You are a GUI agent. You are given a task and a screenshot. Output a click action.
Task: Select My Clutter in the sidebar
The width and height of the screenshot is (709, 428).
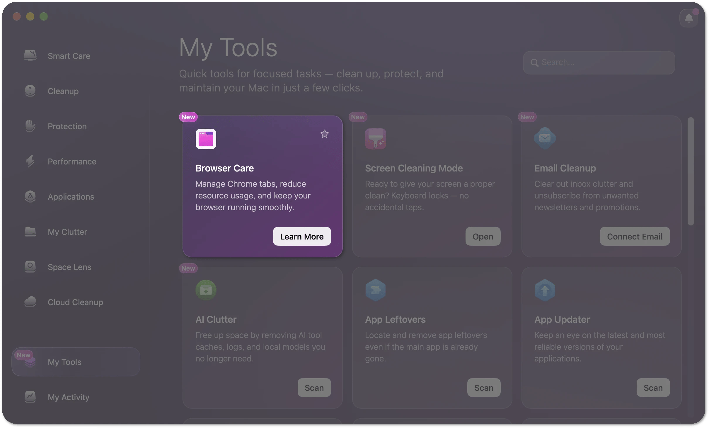[x=76, y=232]
